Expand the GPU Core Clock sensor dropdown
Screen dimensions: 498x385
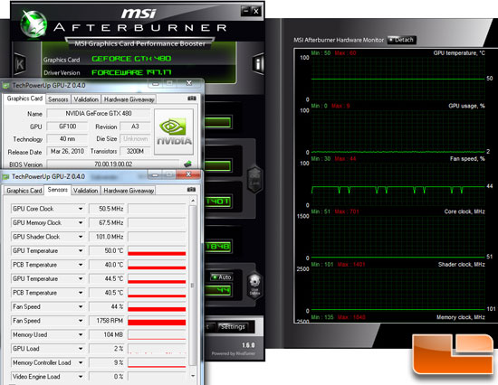point(81,209)
